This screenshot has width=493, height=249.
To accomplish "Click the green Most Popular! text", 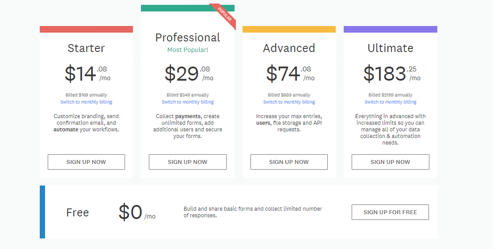I will tap(187, 50).
